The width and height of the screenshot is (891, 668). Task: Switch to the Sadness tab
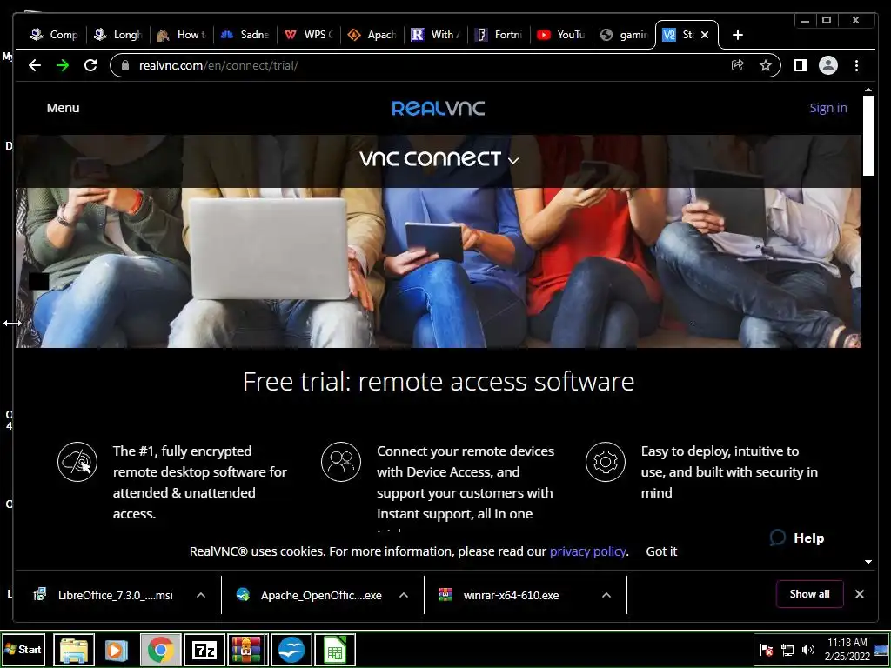coord(245,35)
